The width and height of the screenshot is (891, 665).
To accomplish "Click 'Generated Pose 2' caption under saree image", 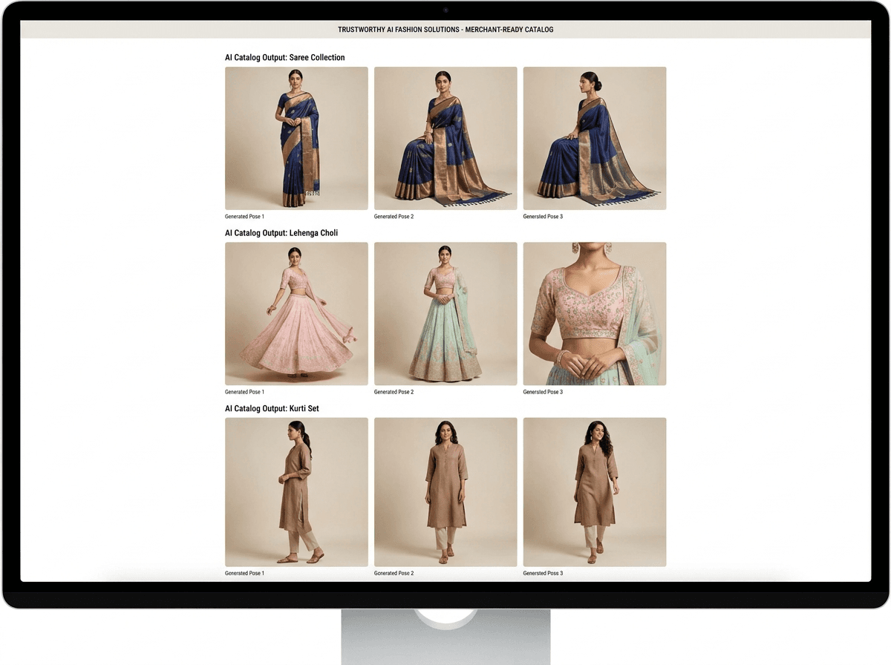I will (x=394, y=217).
